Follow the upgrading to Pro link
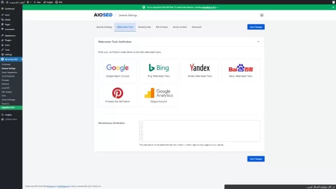 coord(208,7)
